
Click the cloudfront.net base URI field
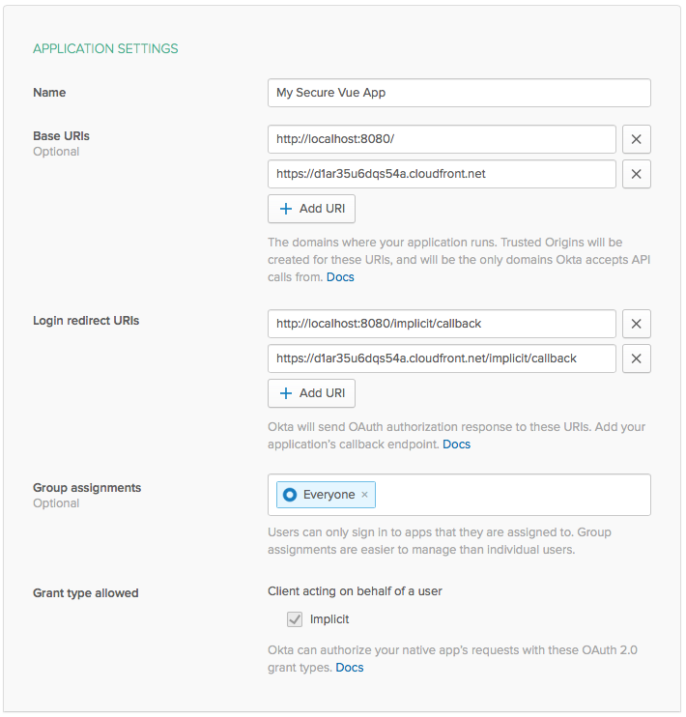click(442, 174)
